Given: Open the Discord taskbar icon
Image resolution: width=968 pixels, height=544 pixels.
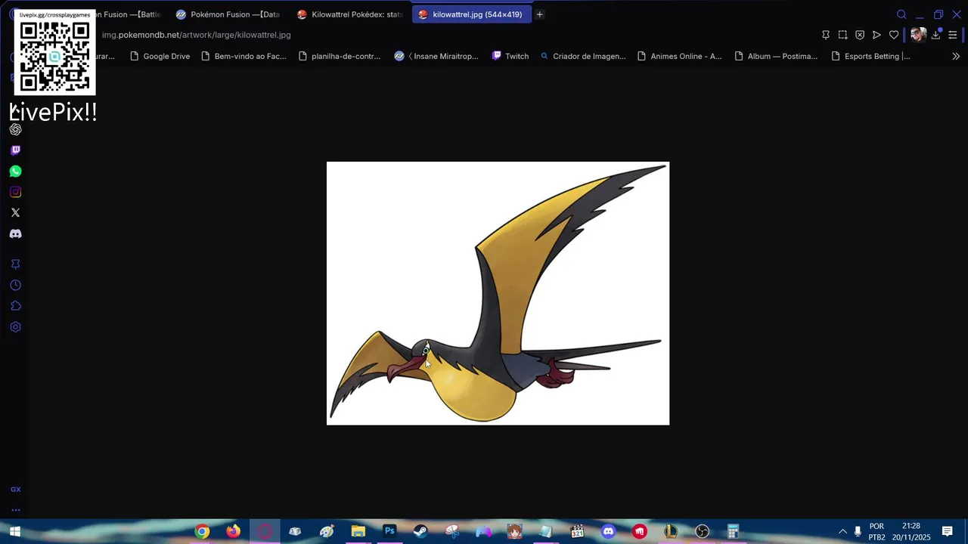Looking at the screenshot, I should click(609, 532).
